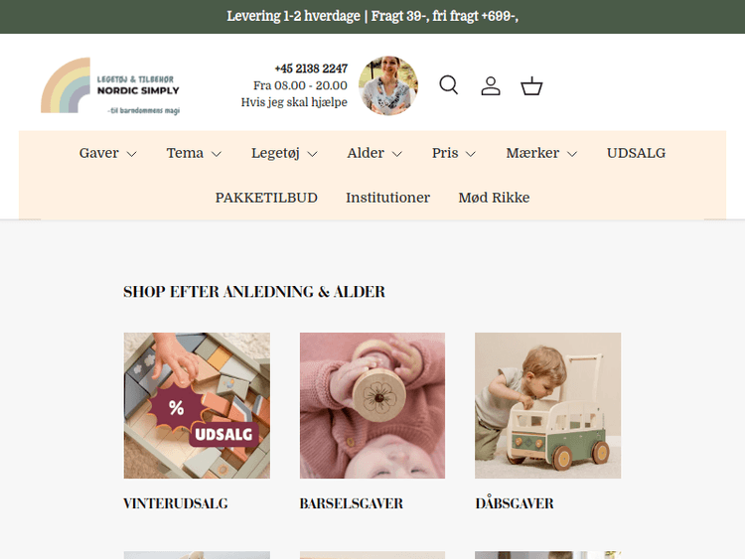Image resolution: width=745 pixels, height=559 pixels.
Task: Expand the Mærker dropdown menu
Action: (541, 153)
